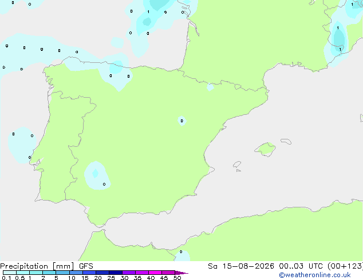Click the rain patch over southwest Spain
Viewport: 363px width, 280px height.
97,175
